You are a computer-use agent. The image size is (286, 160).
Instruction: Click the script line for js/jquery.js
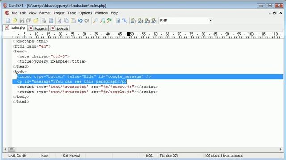(88, 87)
